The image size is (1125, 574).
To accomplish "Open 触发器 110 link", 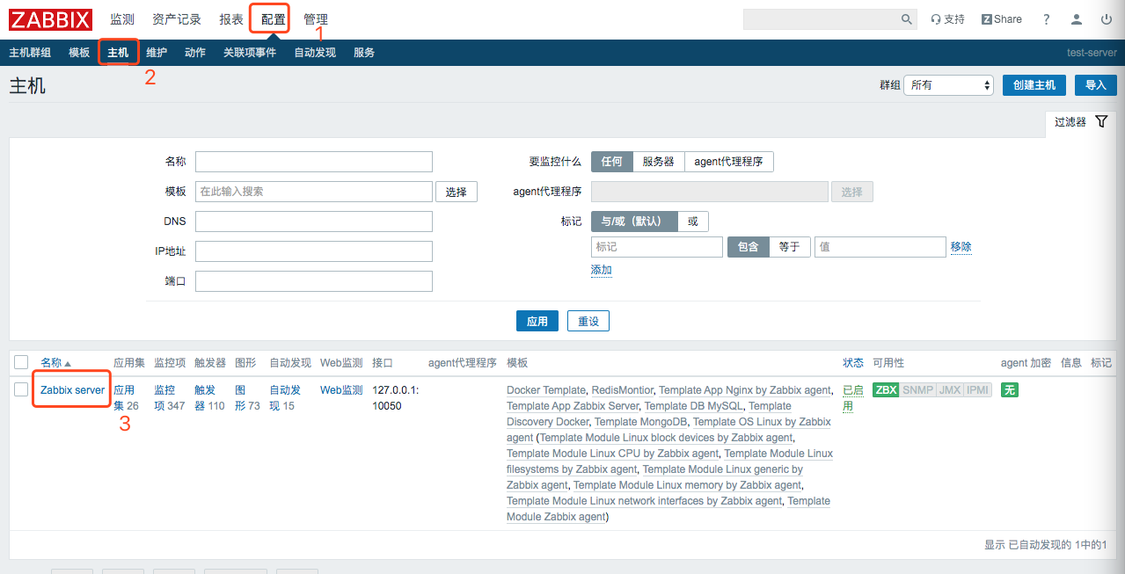I will pyautogui.click(x=209, y=398).
